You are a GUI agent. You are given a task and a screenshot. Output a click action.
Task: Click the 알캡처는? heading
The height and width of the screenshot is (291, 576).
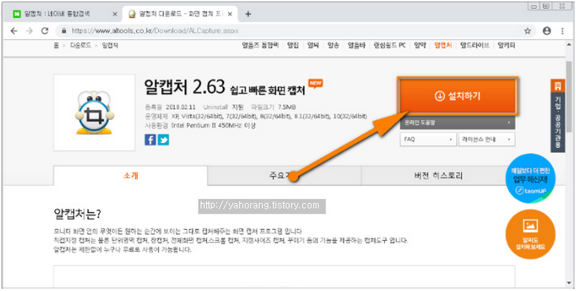pos(77,214)
